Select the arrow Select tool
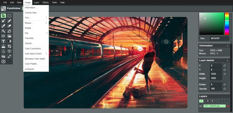 coord(3,16)
